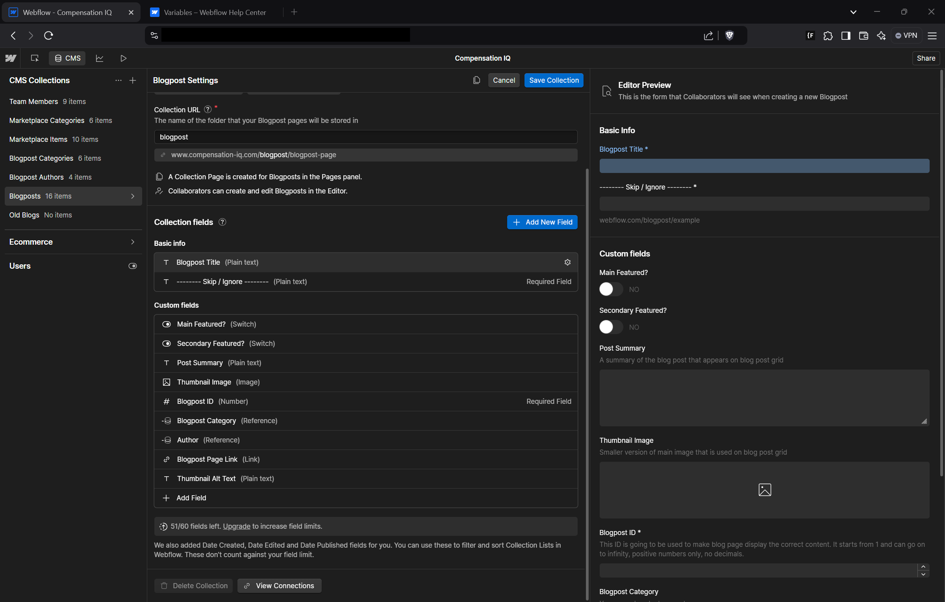Click the {F extension icon
Screen dimensions: 945x602
tap(810, 35)
